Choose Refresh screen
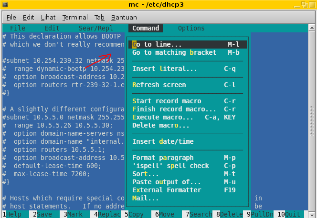This screenshot has height=218, width=317. 188,85
